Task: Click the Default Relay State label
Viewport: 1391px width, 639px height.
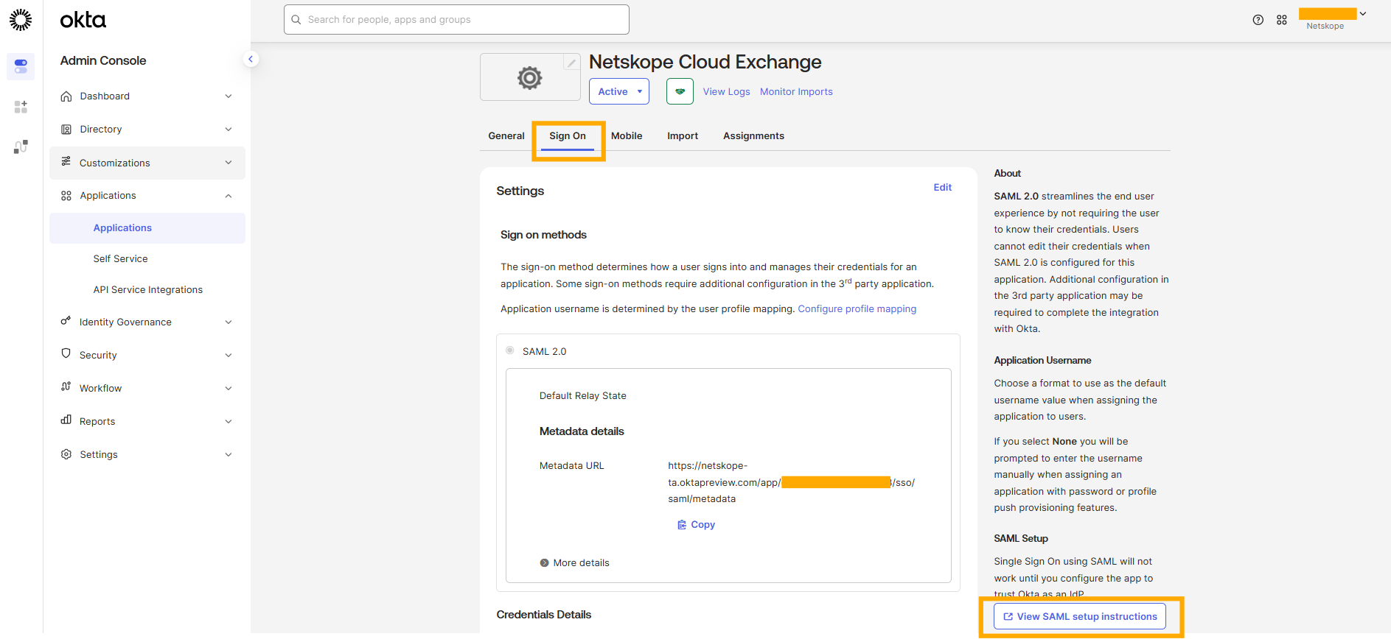Action: [582, 396]
